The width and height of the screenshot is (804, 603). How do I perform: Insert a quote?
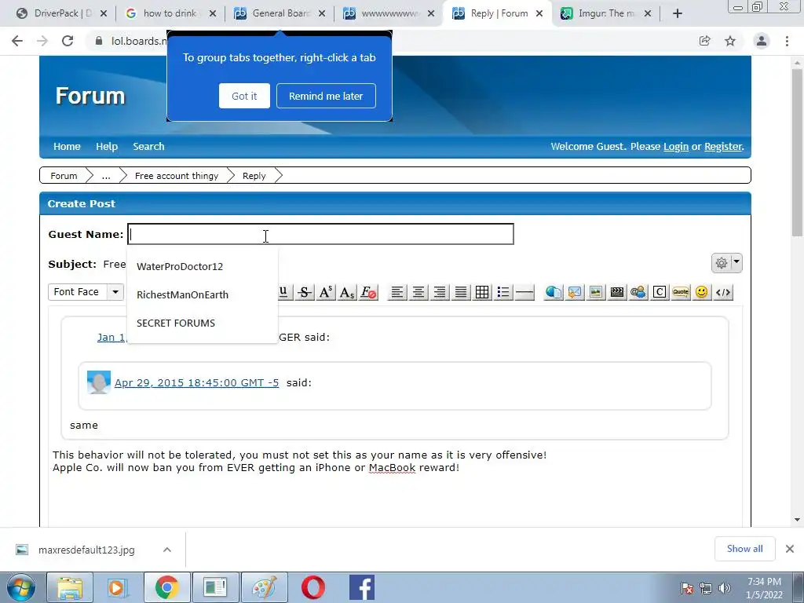coord(681,292)
